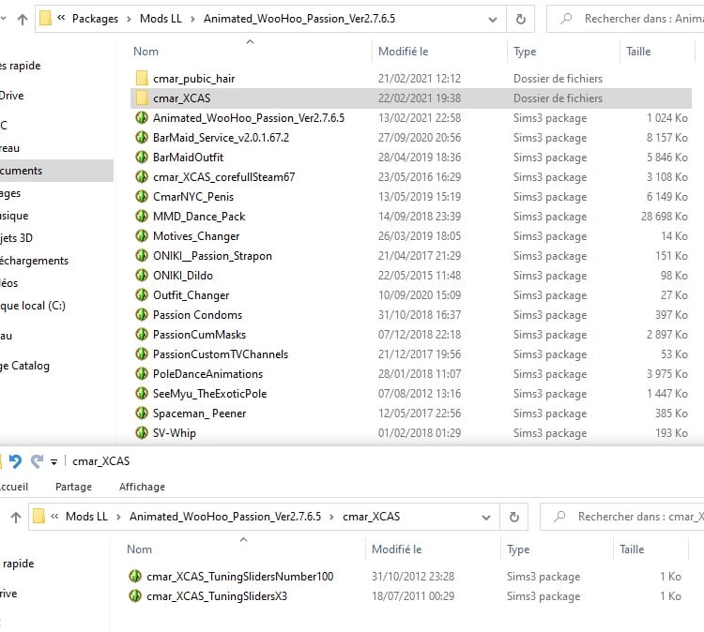This screenshot has height=632, width=704.
Task: Click the SV-Whip package icon
Action: (142, 433)
